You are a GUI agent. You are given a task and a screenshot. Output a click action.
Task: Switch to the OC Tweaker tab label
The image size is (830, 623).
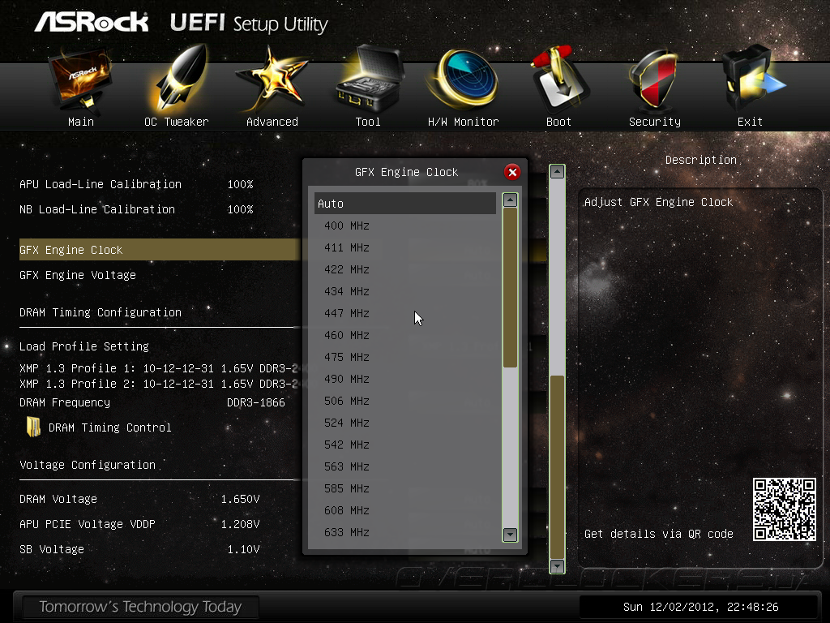[x=176, y=122]
